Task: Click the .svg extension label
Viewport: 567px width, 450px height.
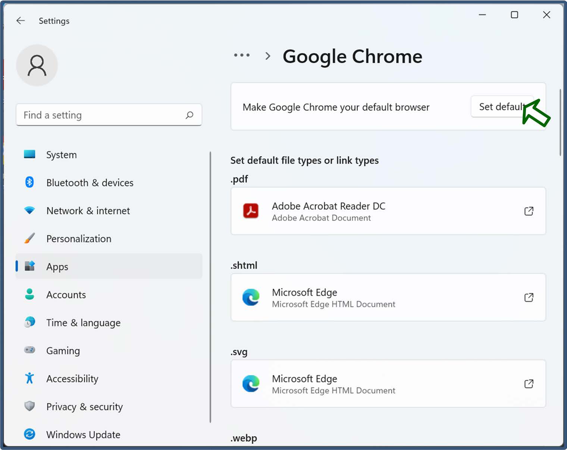Action: tap(239, 352)
